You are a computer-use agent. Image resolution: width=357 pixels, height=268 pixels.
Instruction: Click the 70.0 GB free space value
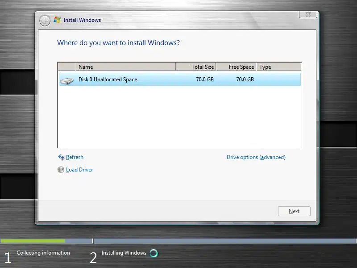click(x=245, y=80)
